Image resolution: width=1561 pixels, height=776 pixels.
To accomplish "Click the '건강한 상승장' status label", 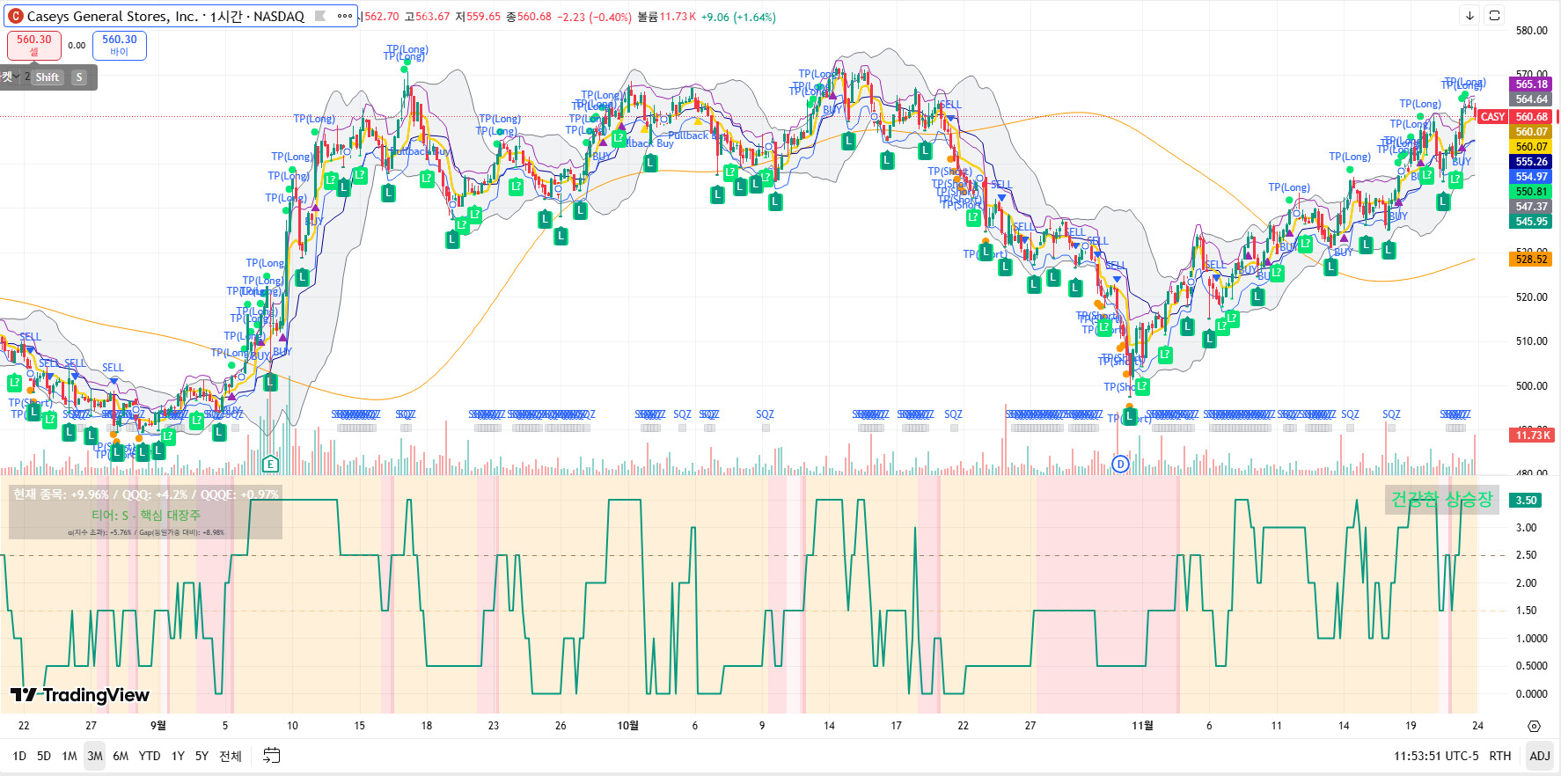I will click(x=1441, y=500).
